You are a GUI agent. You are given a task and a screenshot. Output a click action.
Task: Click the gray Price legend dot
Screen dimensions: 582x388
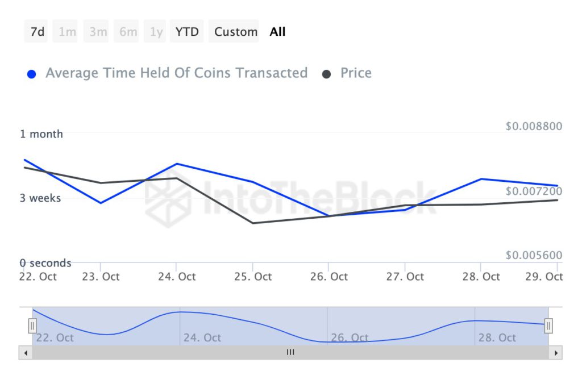pyautogui.click(x=326, y=74)
